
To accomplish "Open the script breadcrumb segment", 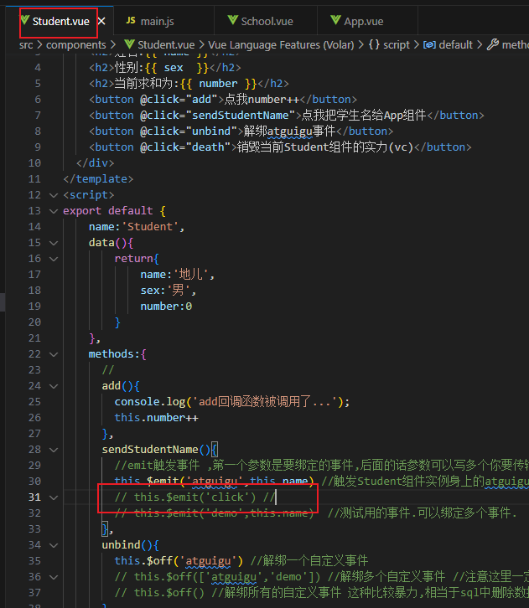I will pyautogui.click(x=397, y=45).
